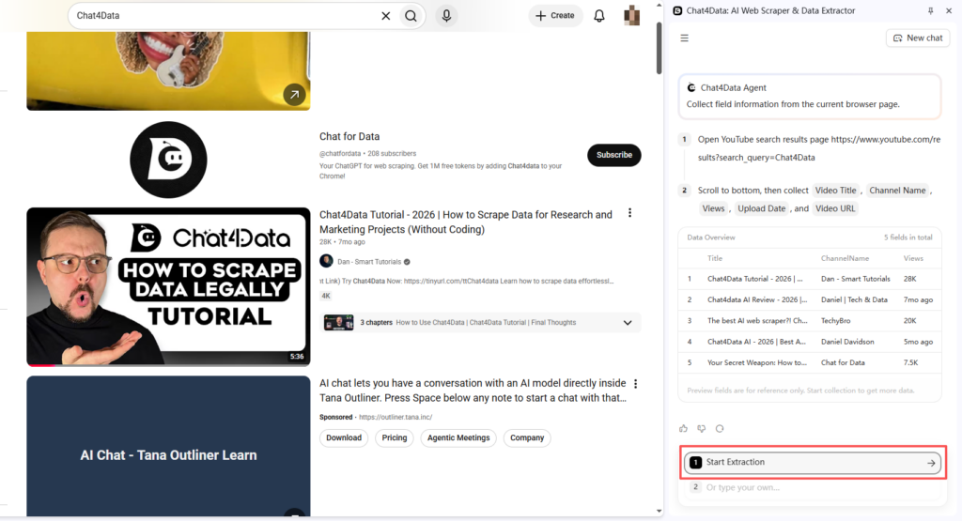Click the ChannelName column header
This screenshot has width=962, height=521.
click(845, 259)
